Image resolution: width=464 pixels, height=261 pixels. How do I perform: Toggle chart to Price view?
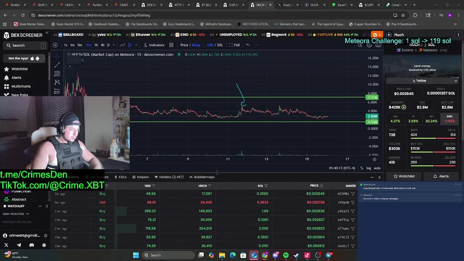(x=184, y=45)
